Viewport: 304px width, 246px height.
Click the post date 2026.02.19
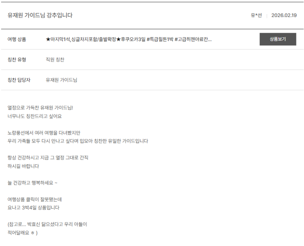pos(283,16)
